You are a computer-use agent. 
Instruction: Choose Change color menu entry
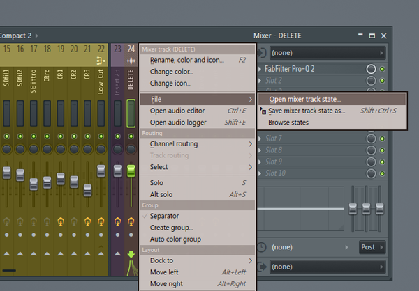point(198,72)
